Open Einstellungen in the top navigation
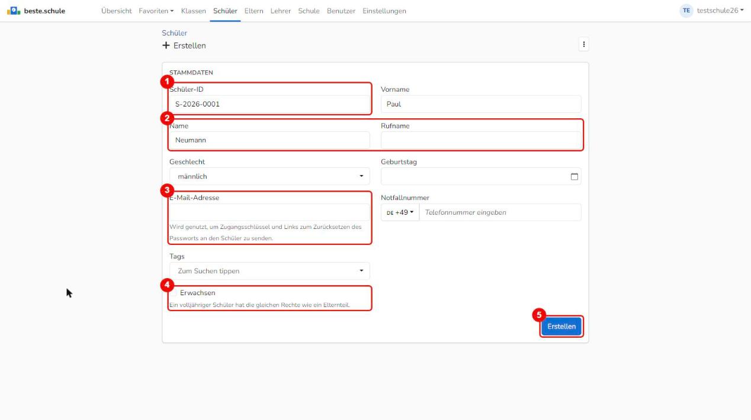This screenshot has height=420, width=751. [384, 11]
